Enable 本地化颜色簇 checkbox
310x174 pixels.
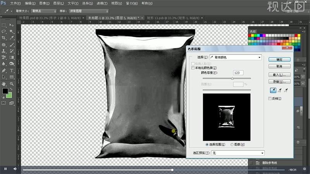[193, 68]
